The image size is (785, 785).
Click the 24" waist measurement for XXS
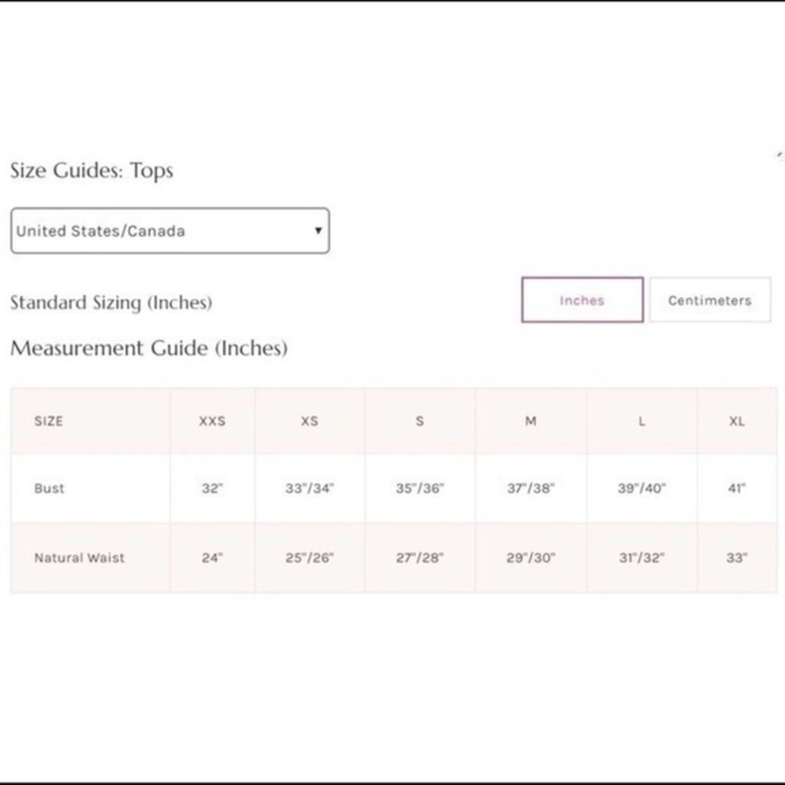point(212,557)
